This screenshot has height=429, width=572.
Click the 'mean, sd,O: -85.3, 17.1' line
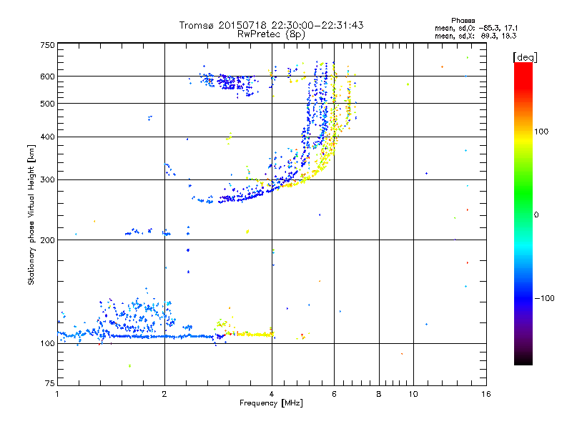[476, 28]
